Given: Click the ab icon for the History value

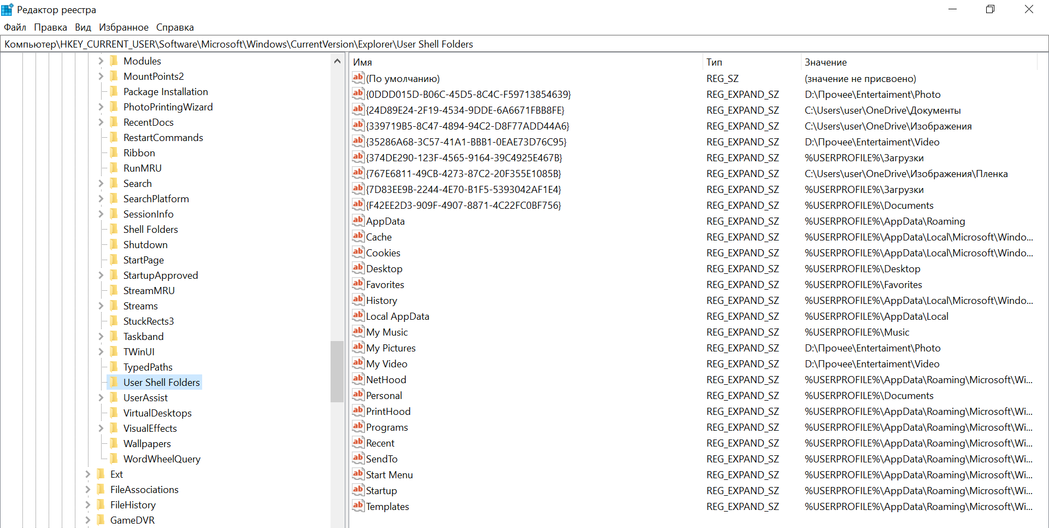Looking at the screenshot, I should click(x=358, y=300).
